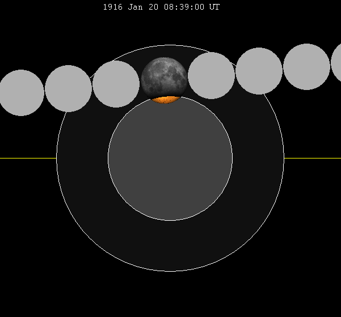Select the dark penumbra ring below the umbra

[170, 246]
